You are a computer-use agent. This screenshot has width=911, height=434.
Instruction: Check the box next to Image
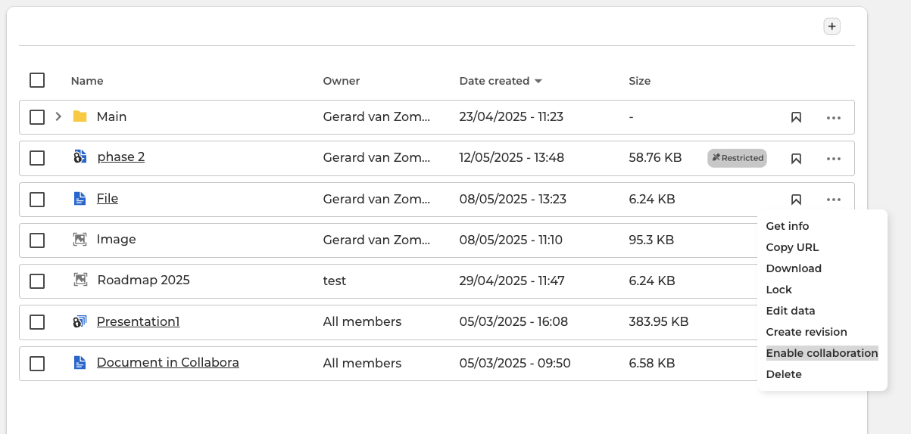pyautogui.click(x=37, y=240)
